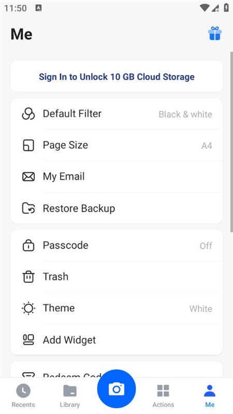Switch to the Actions tab

(x=163, y=396)
